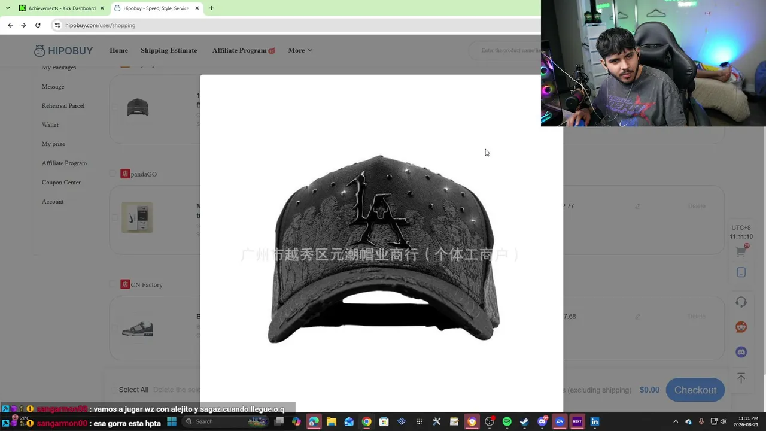This screenshot has width=766, height=431.
Task: Open the Reddit community icon
Action: [x=741, y=327]
